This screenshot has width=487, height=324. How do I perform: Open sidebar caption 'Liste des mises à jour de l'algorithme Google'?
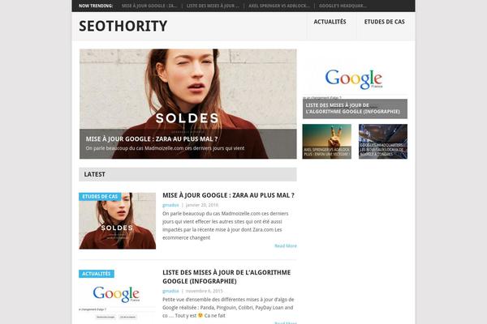pos(353,109)
